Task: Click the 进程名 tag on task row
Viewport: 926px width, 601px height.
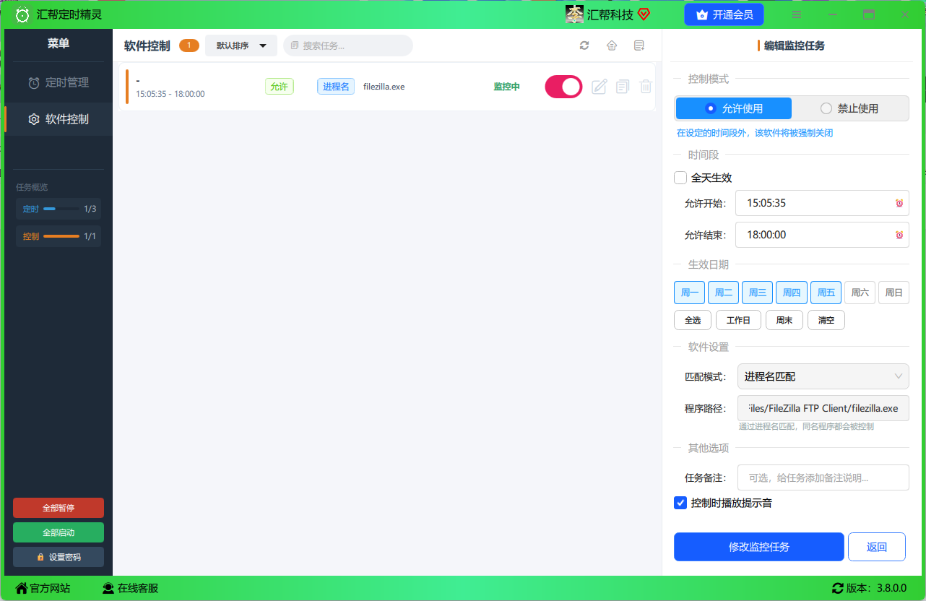Action: [336, 87]
